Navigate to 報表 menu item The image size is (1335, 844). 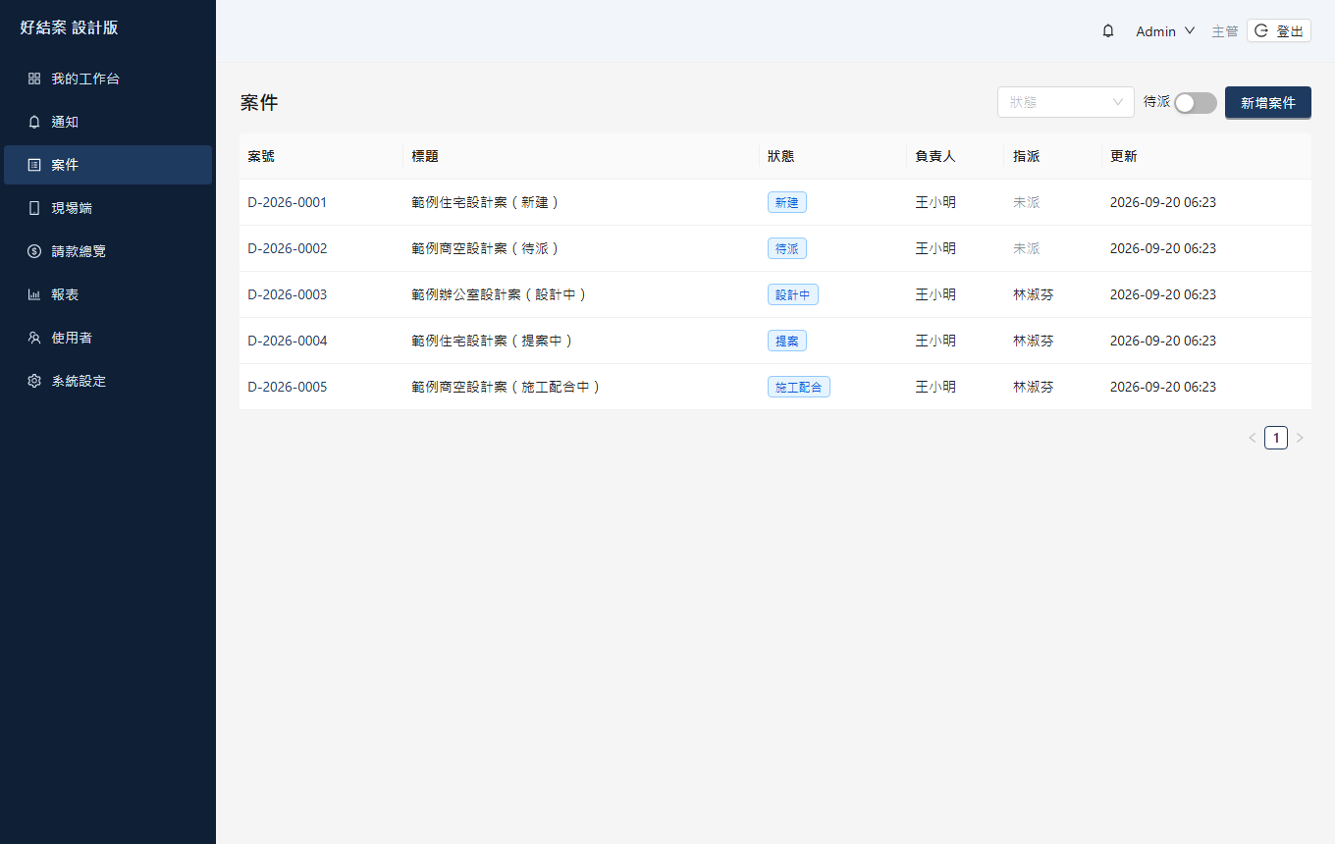click(108, 294)
